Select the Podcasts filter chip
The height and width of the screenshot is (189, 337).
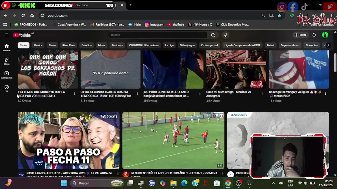[117, 45]
